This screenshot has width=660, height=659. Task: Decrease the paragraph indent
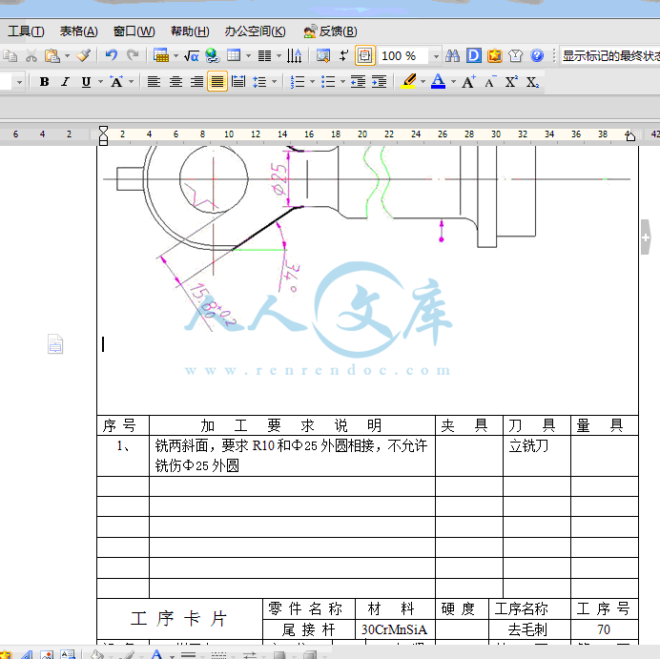click(359, 82)
